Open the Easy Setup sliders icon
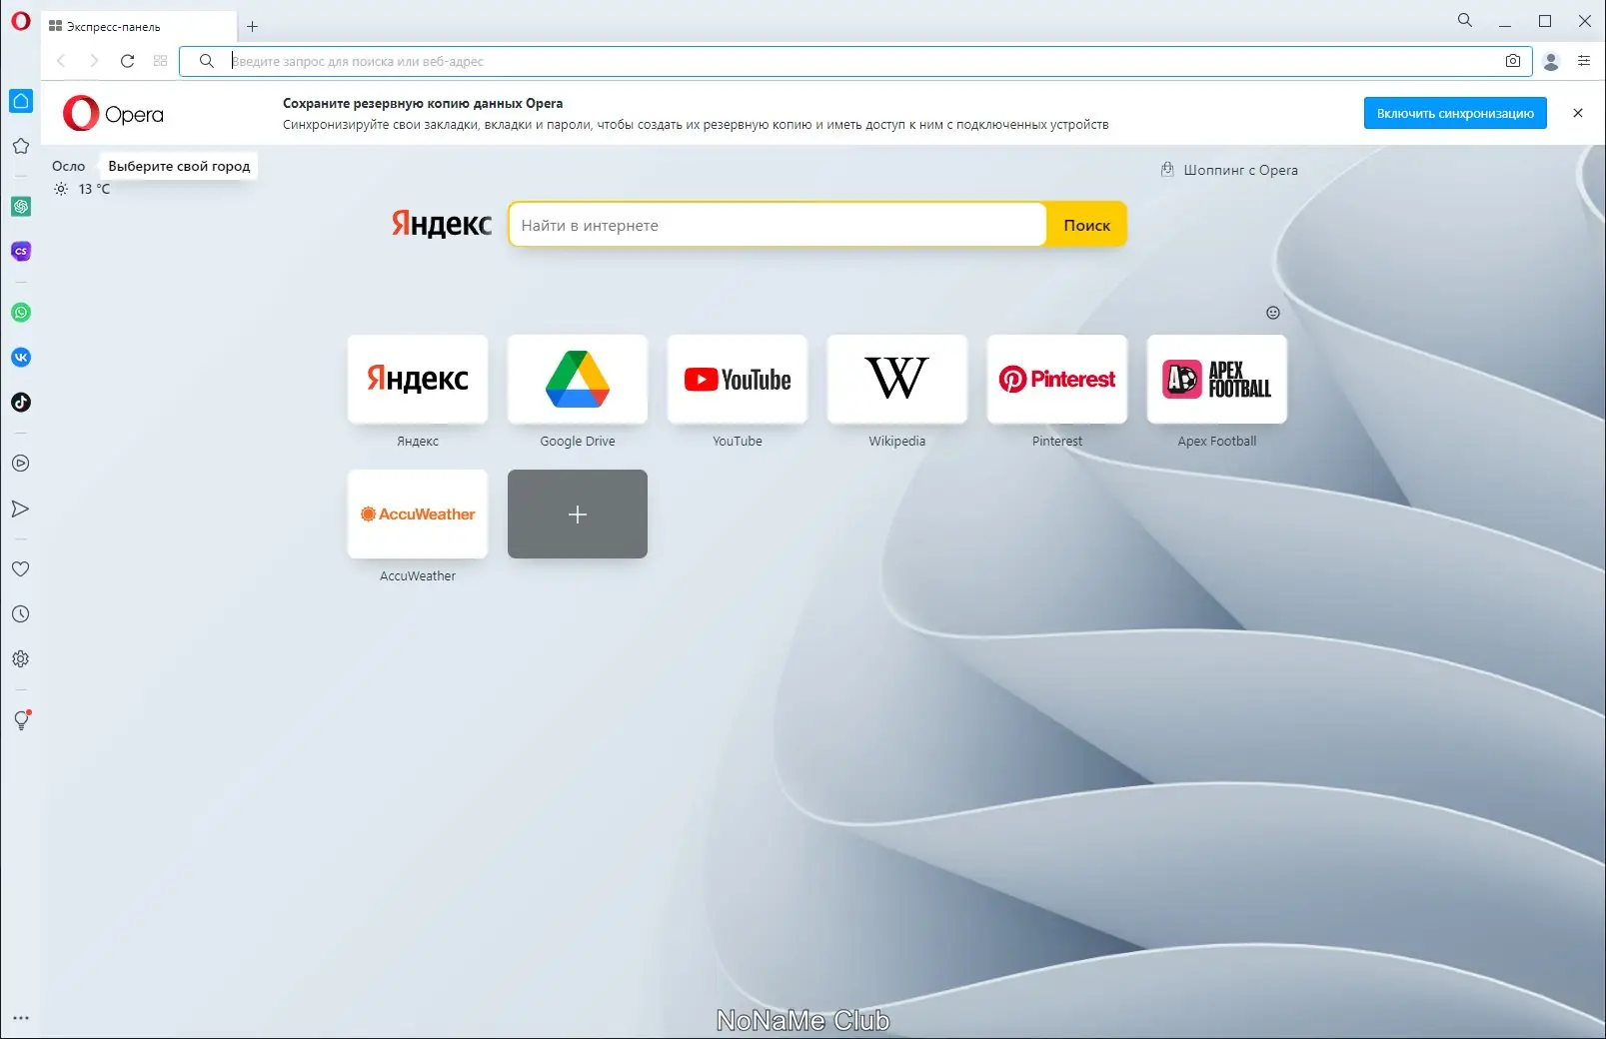1606x1039 pixels. (x=1584, y=61)
